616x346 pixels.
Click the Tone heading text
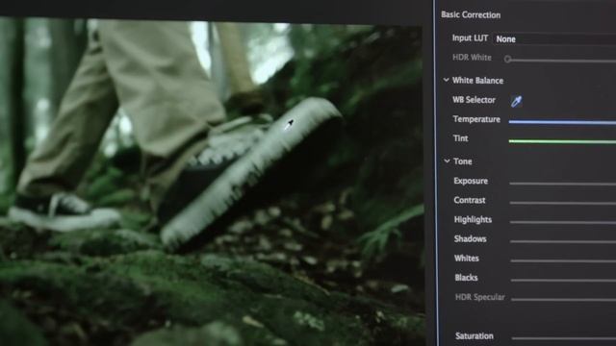[x=463, y=161]
